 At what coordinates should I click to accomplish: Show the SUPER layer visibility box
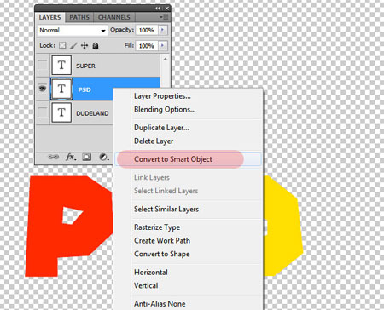click(43, 65)
